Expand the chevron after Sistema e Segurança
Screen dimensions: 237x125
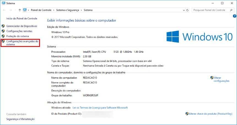click(x=81, y=10)
